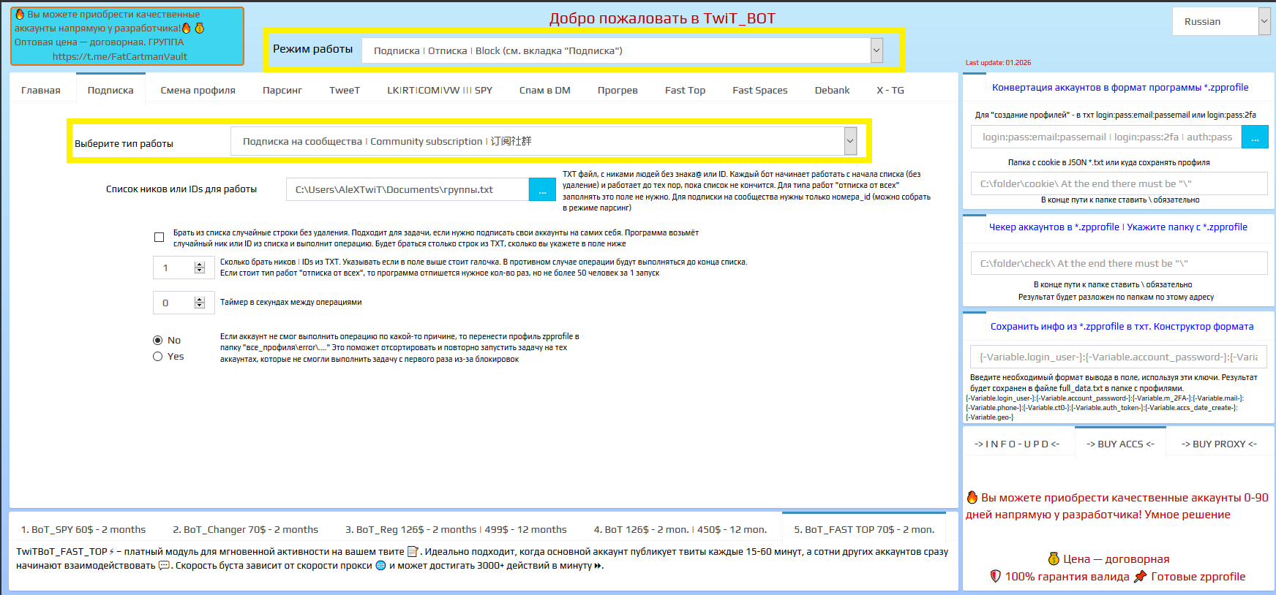
Task: Go to the Смена профиля tab
Action: (x=198, y=91)
